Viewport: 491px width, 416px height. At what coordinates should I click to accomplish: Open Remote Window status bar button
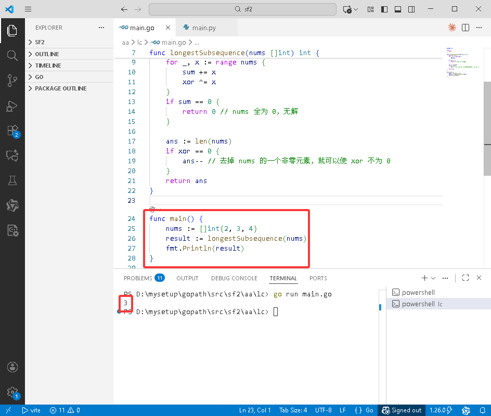pos(8,410)
